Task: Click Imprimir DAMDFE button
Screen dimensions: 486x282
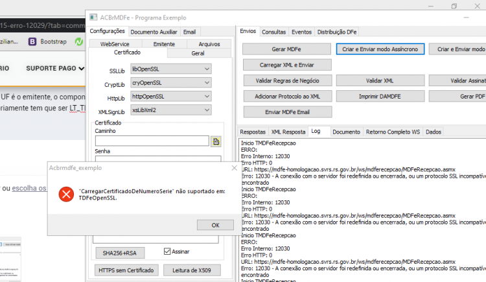Action: [x=380, y=97]
